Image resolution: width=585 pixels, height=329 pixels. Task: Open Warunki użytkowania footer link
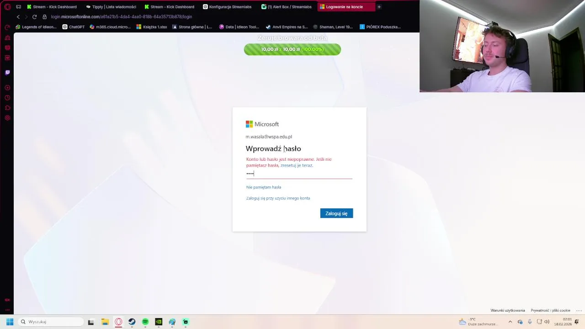pos(508,310)
